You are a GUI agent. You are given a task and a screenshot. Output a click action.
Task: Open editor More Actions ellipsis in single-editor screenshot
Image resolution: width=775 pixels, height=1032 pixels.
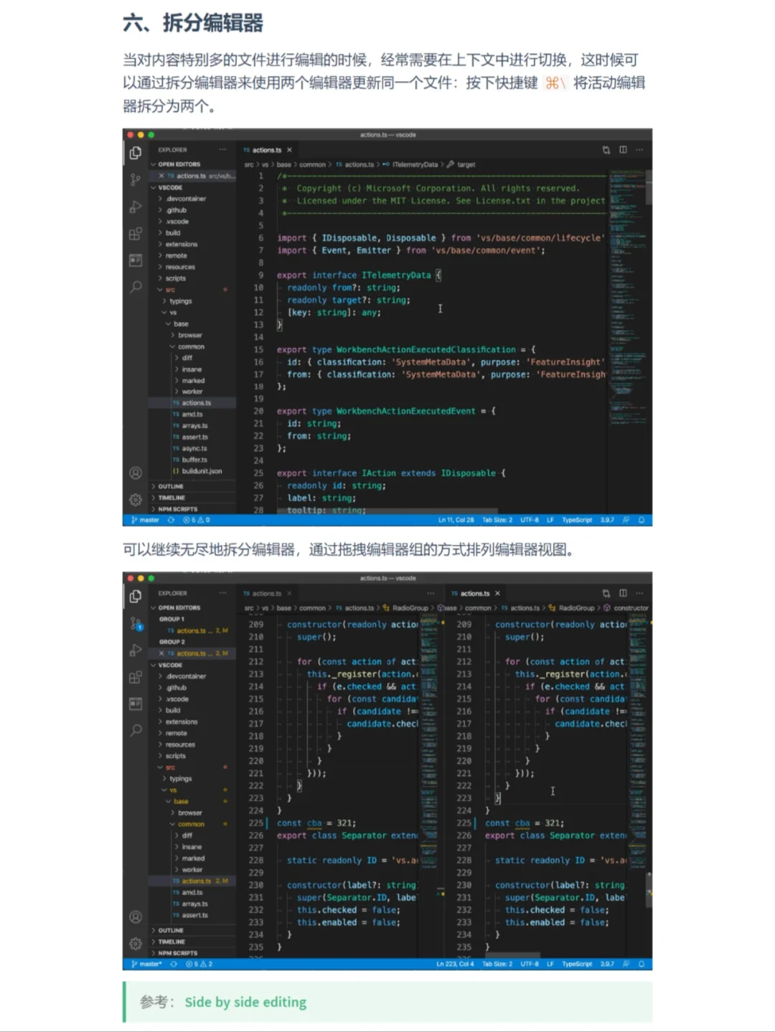(x=639, y=150)
